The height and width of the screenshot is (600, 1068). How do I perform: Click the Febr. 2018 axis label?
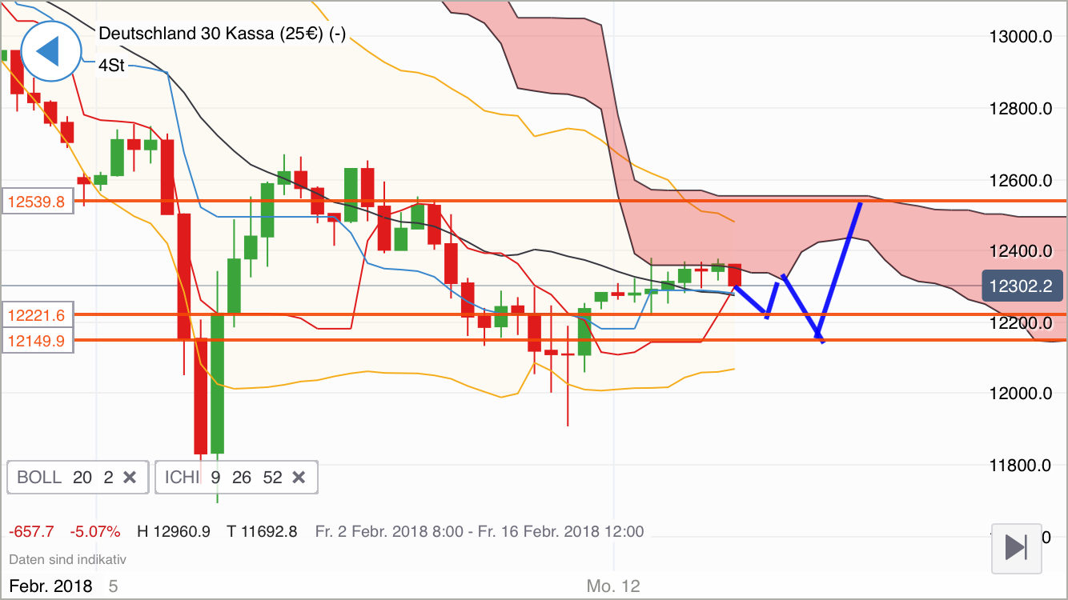[x=50, y=586]
